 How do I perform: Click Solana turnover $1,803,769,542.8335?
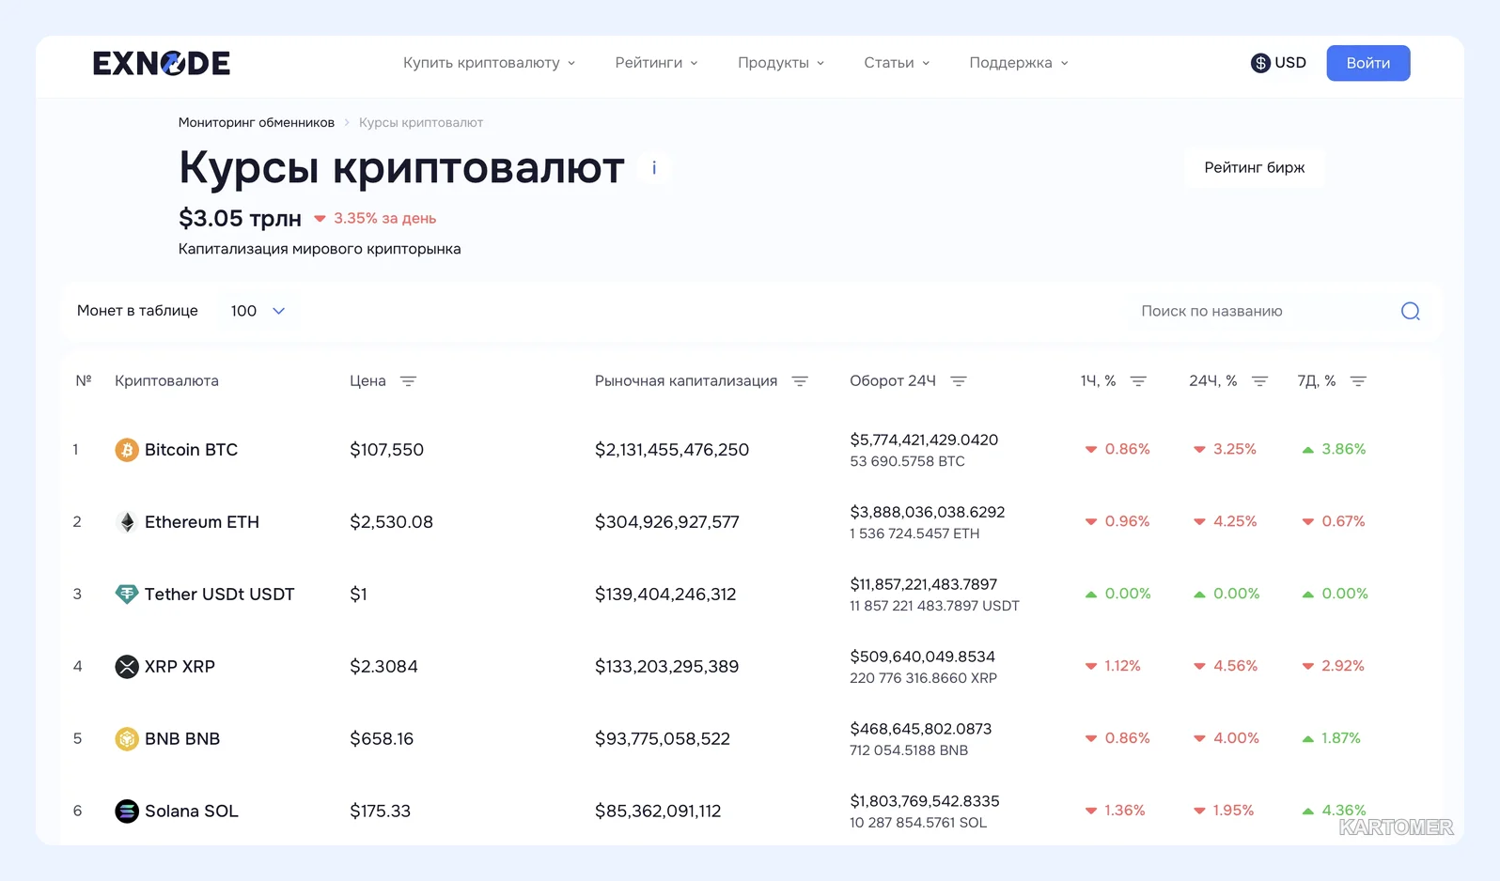925,801
